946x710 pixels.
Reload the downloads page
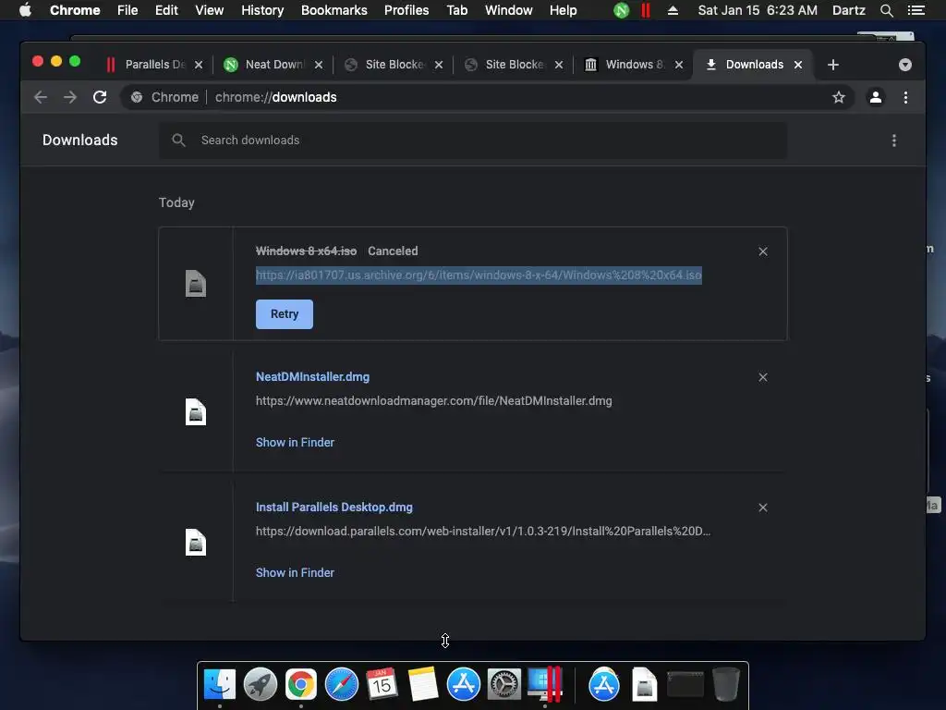(x=100, y=97)
